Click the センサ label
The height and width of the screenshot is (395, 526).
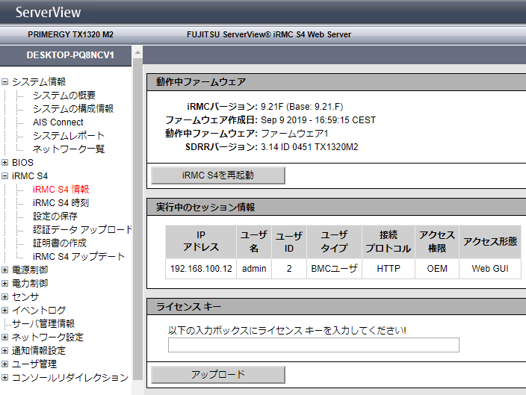coord(25,296)
